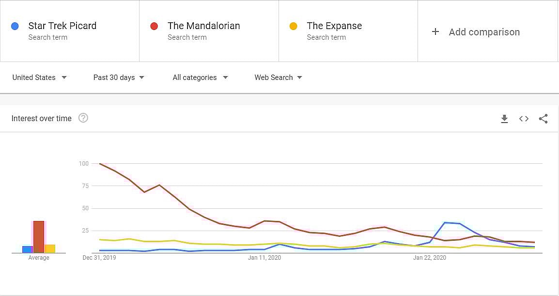Click the yellow Expanse average bar
559x296 pixels.
[50, 249]
